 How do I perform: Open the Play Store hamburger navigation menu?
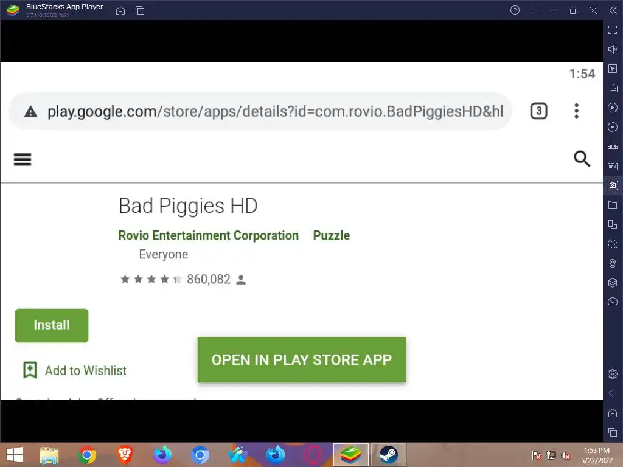pyautogui.click(x=23, y=159)
